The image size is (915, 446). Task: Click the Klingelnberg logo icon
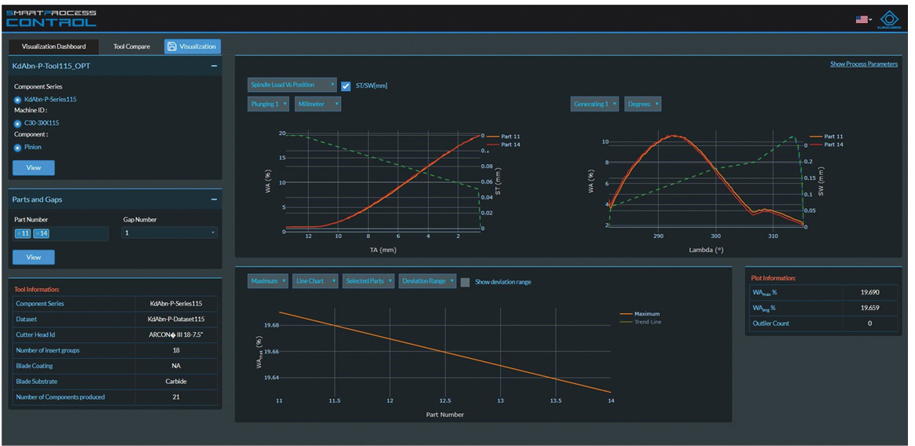[889, 19]
